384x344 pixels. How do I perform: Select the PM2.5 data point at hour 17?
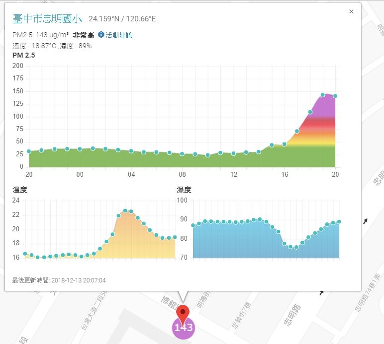[x=297, y=131]
